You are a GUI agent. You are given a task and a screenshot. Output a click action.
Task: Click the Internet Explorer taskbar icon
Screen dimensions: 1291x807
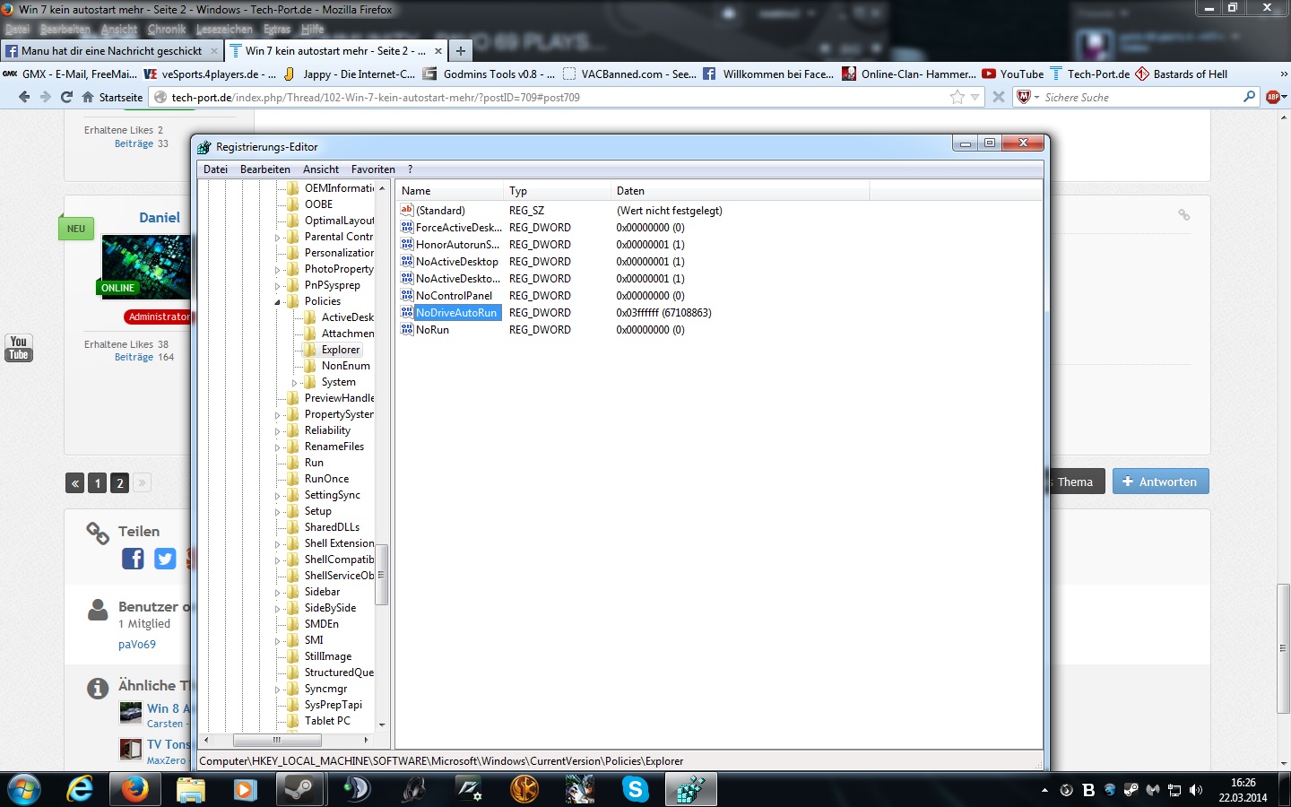(x=80, y=789)
